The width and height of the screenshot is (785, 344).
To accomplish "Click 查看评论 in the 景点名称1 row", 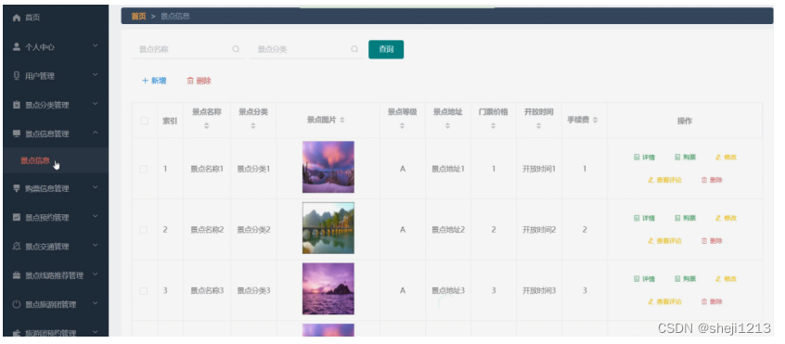I will tap(665, 180).
